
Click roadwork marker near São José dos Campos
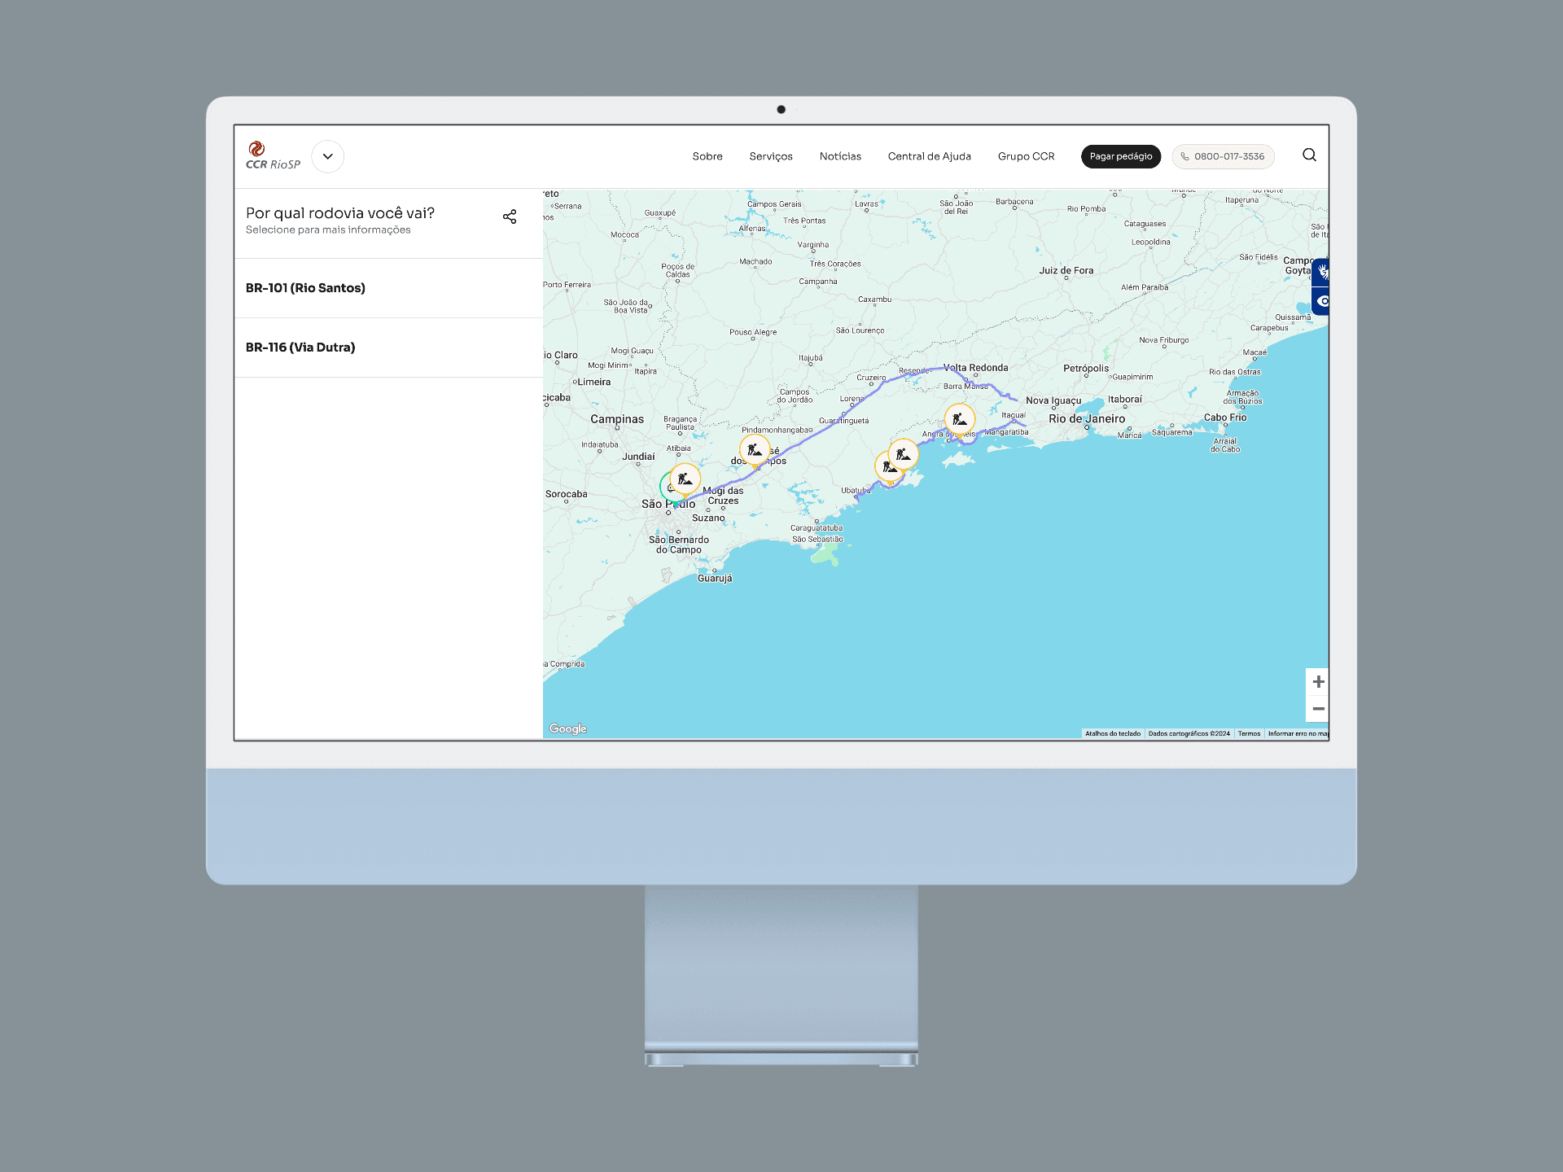755,450
